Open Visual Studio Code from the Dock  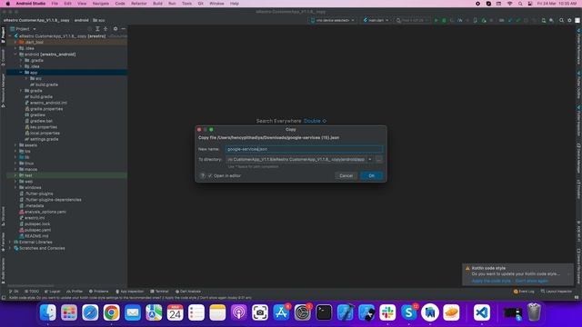[x=481, y=312]
